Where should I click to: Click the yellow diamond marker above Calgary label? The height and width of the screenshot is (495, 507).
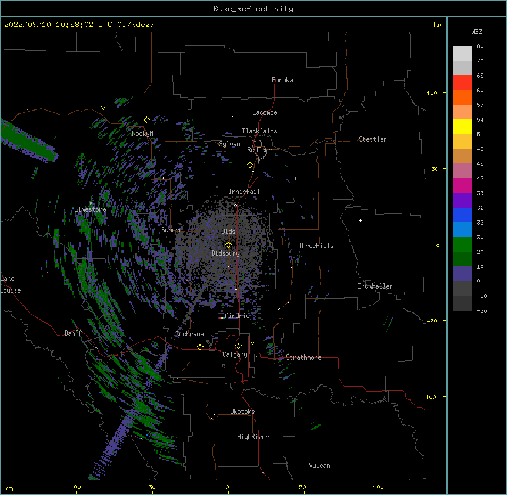pos(238,346)
